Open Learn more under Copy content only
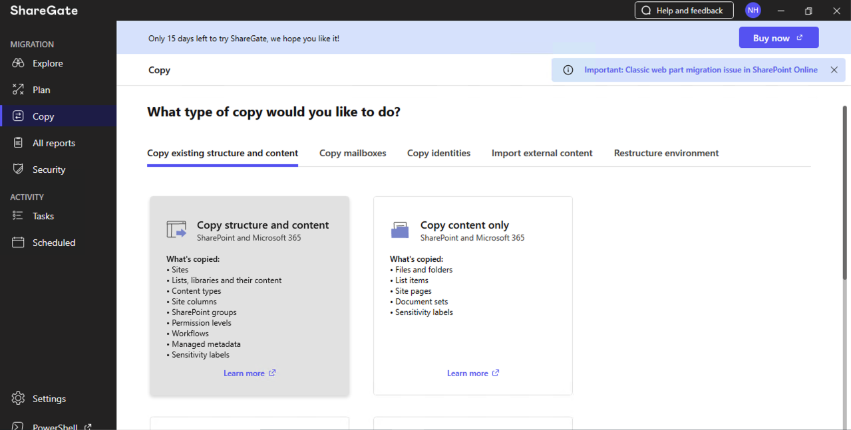Image resolution: width=851 pixels, height=430 pixels. 473,374
